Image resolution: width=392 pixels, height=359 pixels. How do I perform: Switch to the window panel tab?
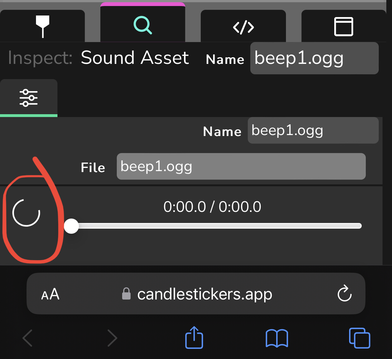[x=343, y=27]
